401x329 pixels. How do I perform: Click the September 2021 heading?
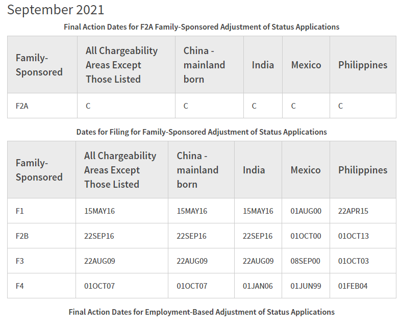tap(56, 9)
